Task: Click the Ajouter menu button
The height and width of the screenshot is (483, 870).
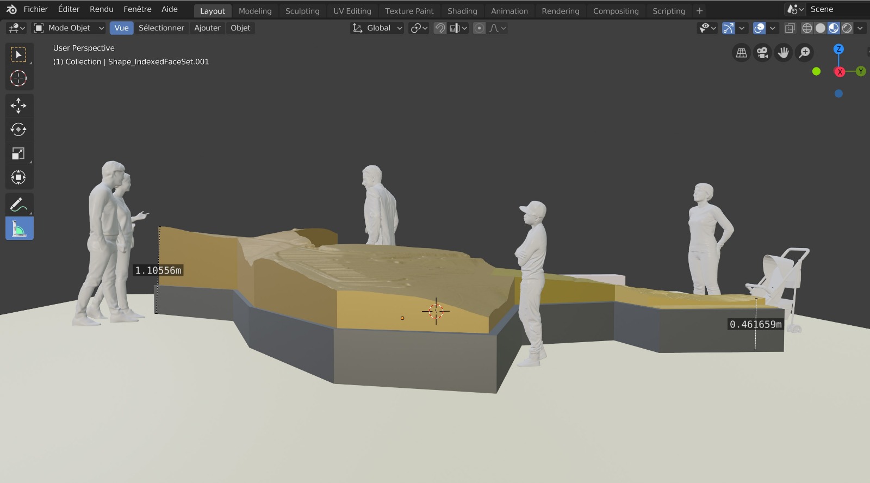Action: (207, 28)
